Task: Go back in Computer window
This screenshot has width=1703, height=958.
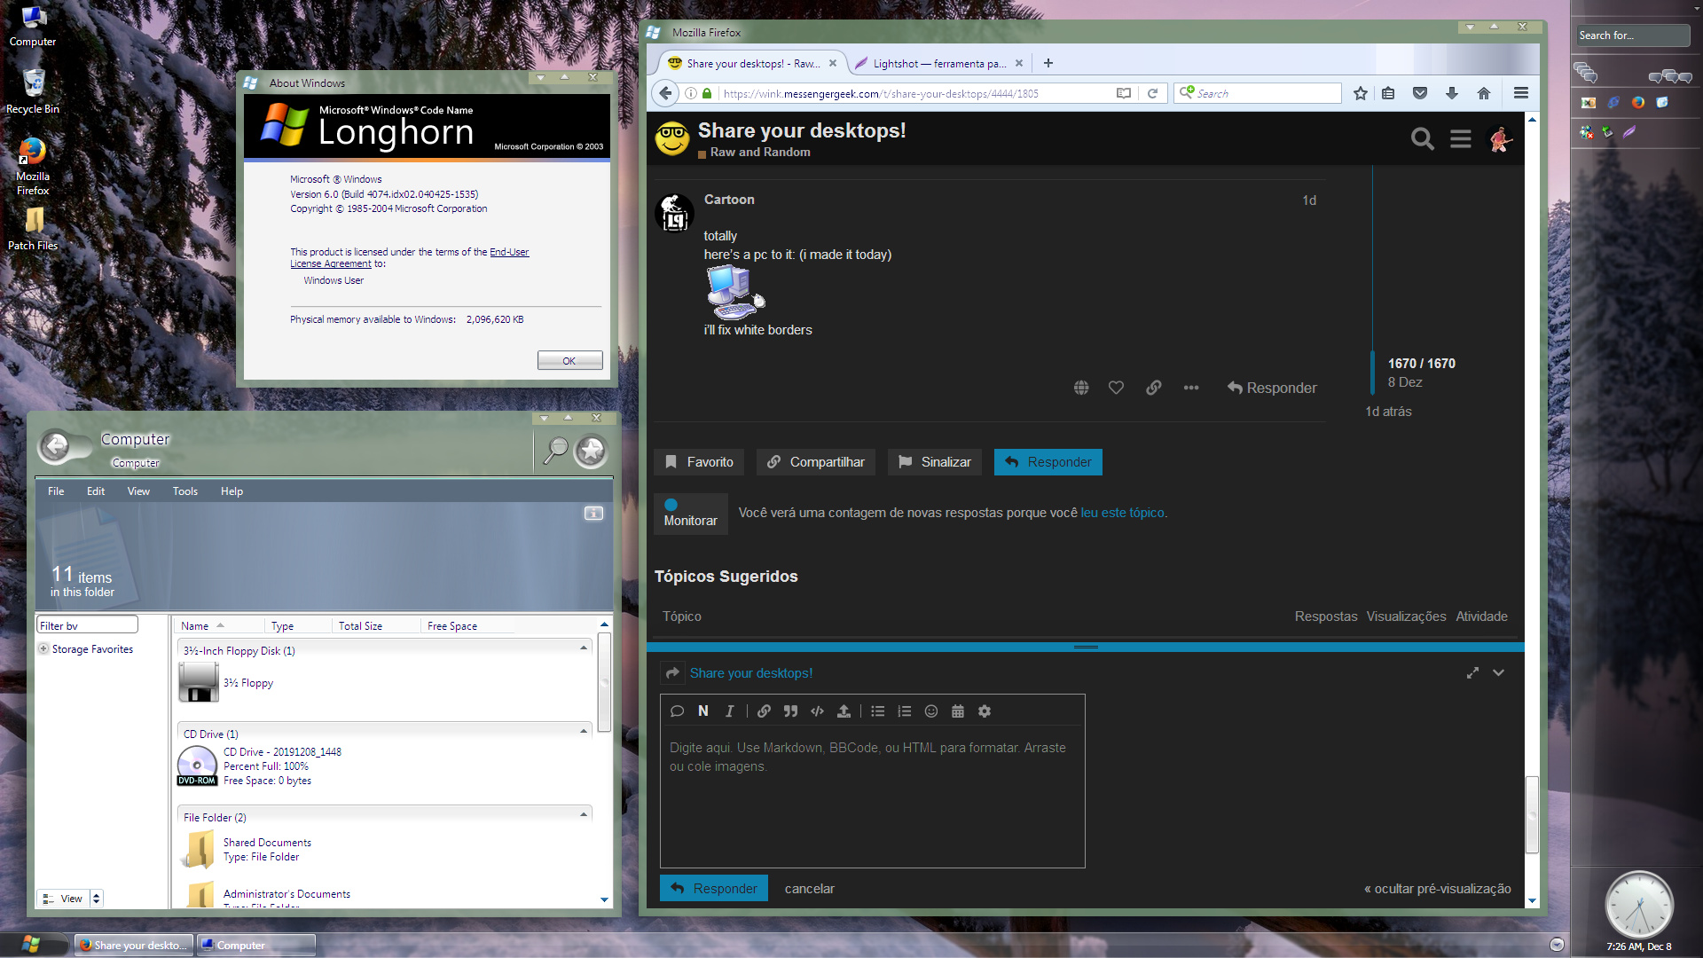Action: 55,447
